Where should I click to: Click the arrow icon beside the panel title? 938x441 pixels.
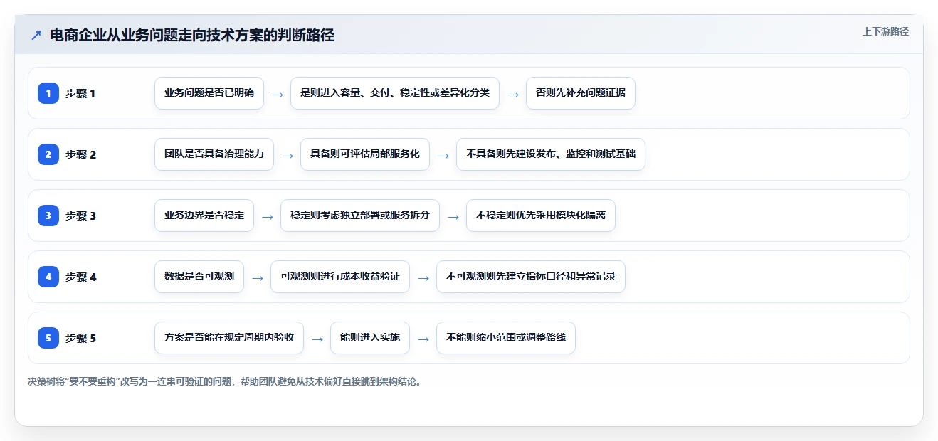click(x=36, y=36)
